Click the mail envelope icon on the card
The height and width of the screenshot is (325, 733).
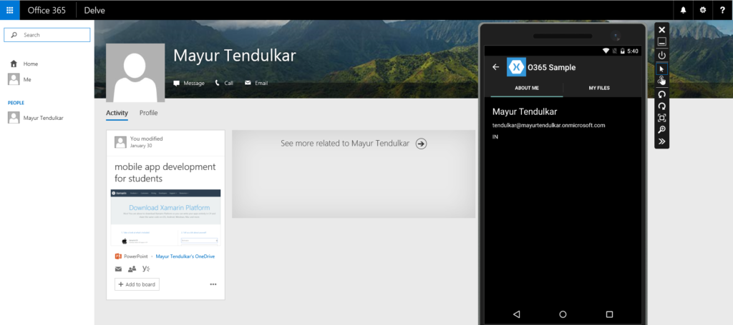118,269
